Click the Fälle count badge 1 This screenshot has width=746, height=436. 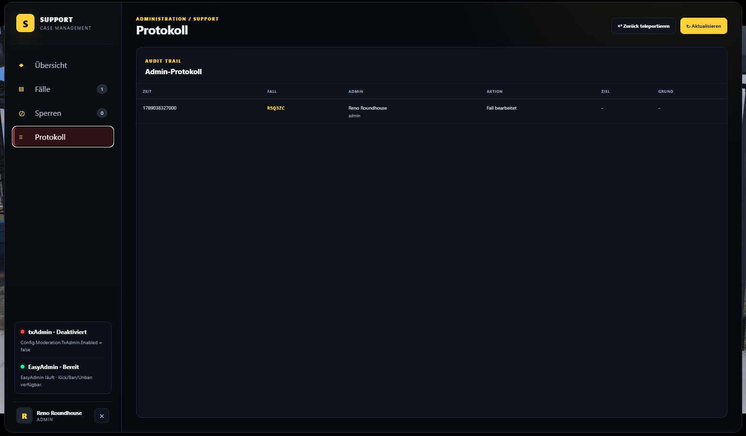102,89
